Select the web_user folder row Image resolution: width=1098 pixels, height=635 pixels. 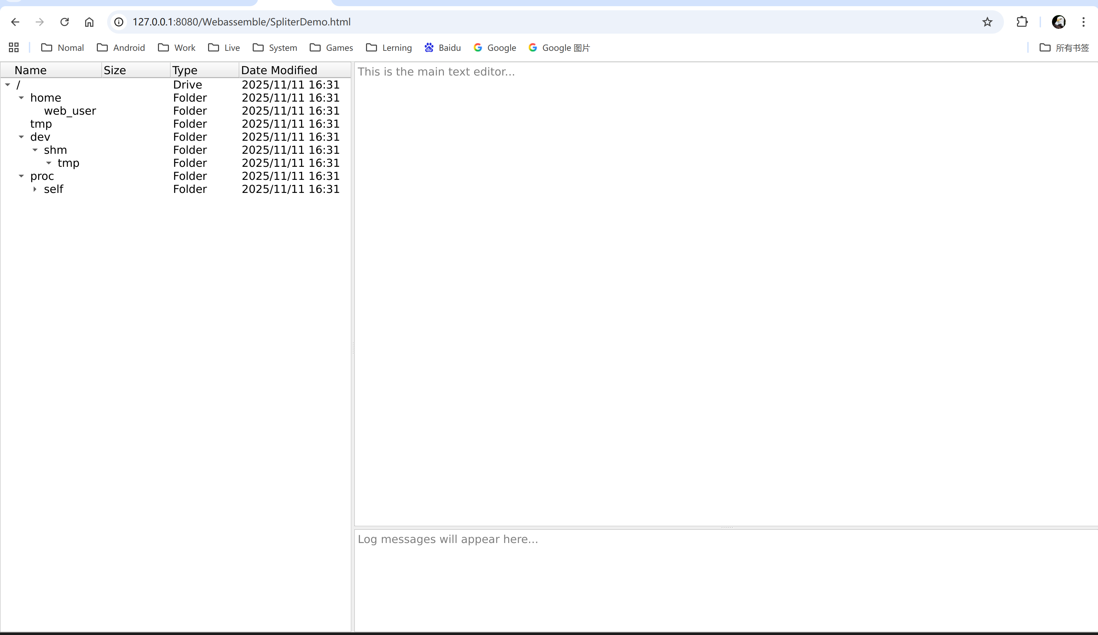coord(70,111)
